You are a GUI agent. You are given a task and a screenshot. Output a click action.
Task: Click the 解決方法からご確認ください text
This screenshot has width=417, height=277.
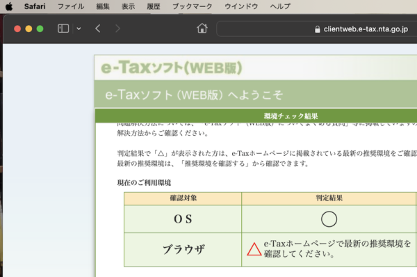[163, 133]
